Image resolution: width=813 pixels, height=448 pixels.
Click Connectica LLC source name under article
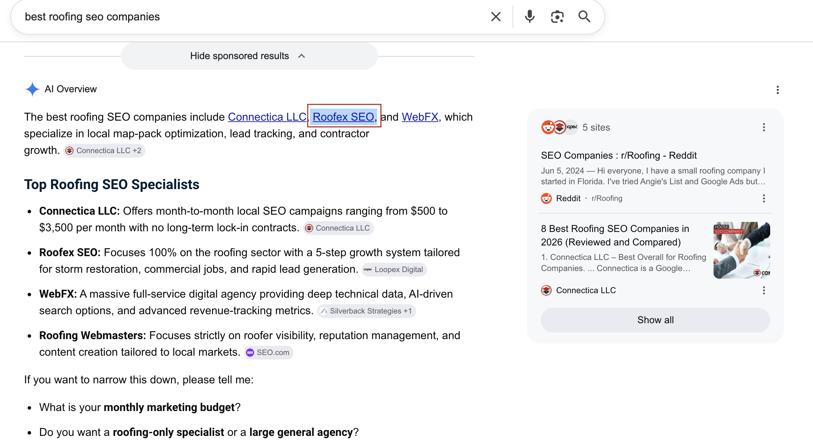(x=586, y=290)
